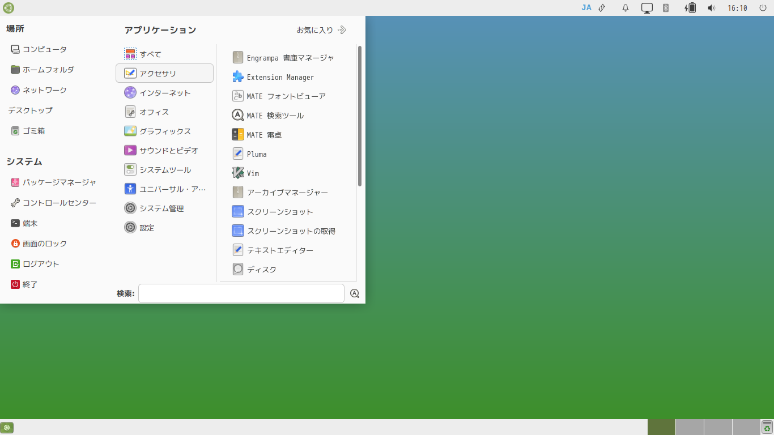Open ネットワーク (Network) from places
Viewport: 774px width, 435px height.
click(39, 90)
